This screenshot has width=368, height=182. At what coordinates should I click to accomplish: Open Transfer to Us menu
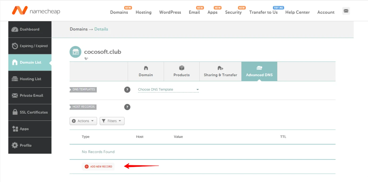263,12
